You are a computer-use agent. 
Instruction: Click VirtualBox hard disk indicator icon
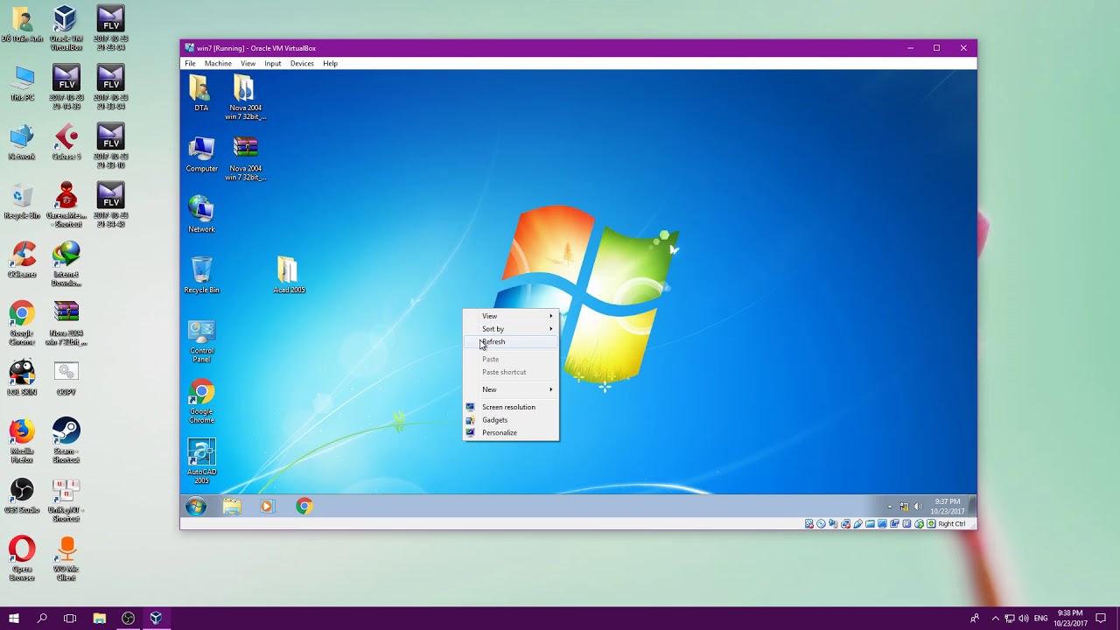(x=809, y=524)
